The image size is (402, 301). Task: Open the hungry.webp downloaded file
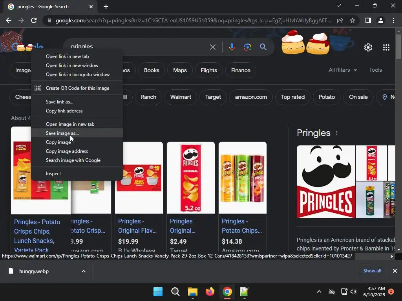tap(34, 271)
